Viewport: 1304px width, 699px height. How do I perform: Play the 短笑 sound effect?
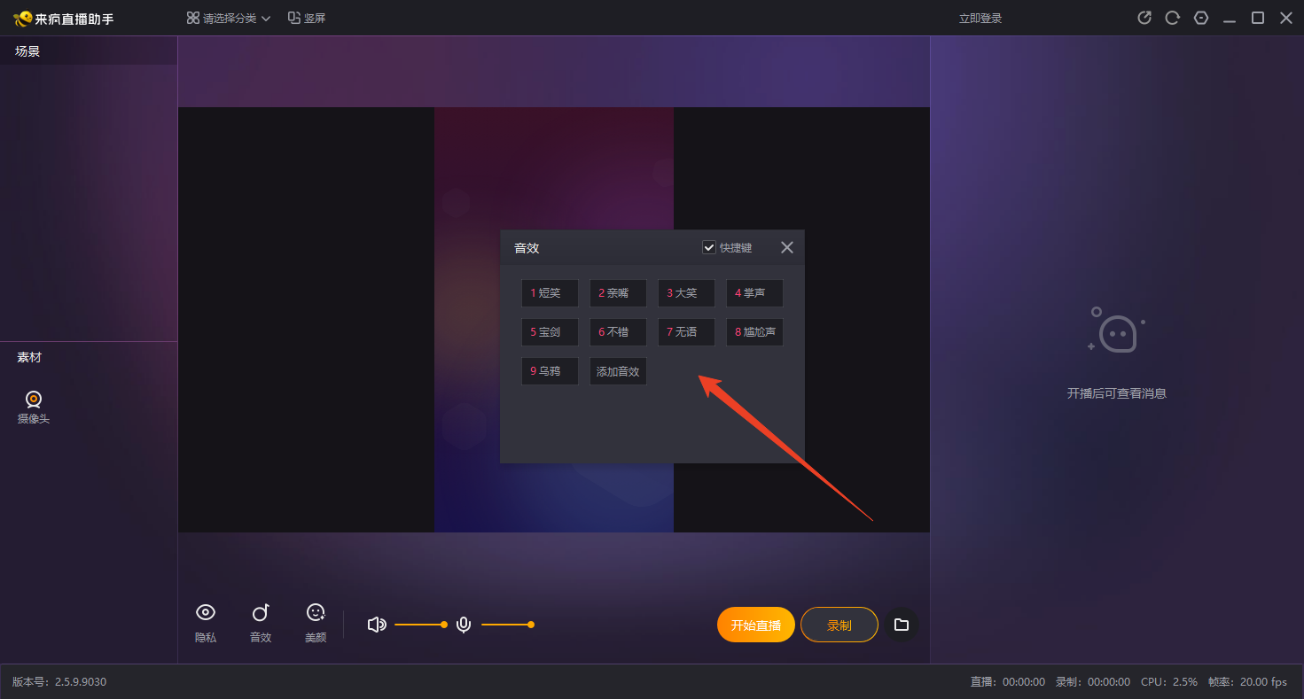550,292
